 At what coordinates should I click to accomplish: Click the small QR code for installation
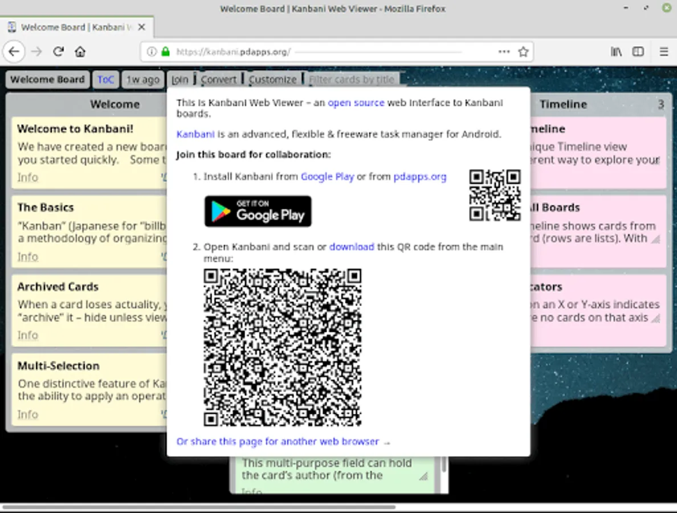pos(495,195)
